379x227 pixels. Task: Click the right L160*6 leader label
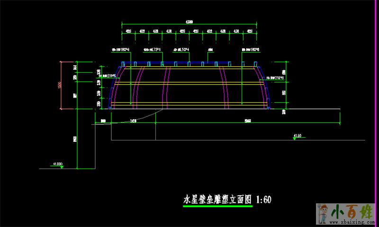(x=251, y=49)
